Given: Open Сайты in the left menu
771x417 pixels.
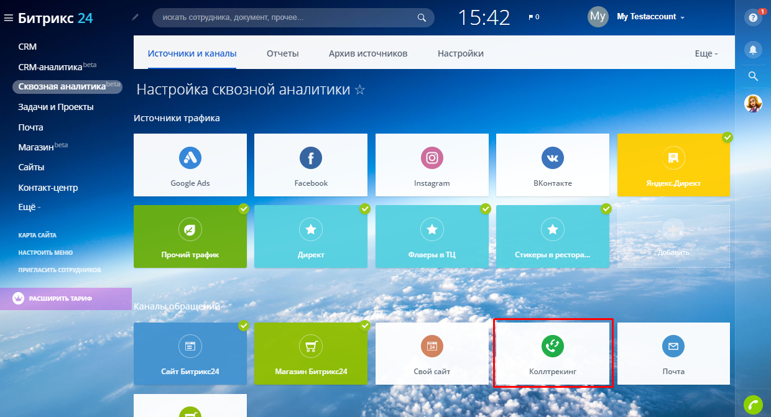Looking at the screenshot, I should tap(31, 167).
